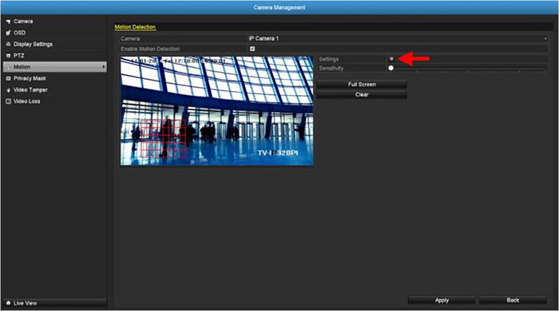Image resolution: width=559 pixels, height=311 pixels.
Task: Click the Apply button
Action: coord(442,301)
